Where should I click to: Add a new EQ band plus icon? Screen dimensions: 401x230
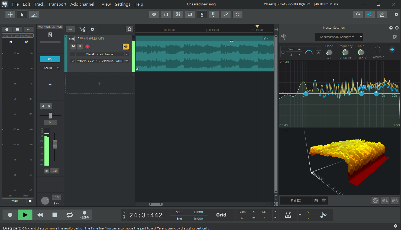392,49
